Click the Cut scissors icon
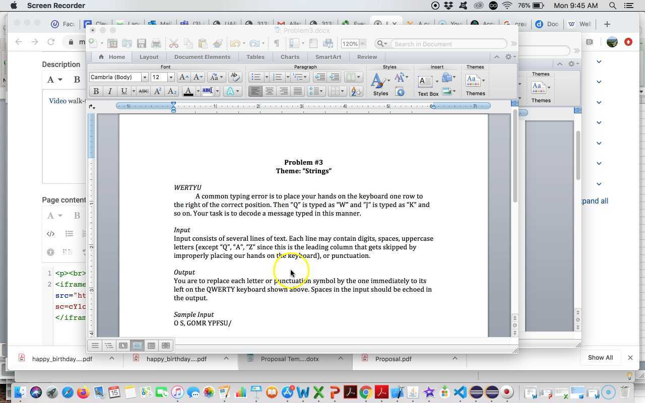This screenshot has width=645, height=403. click(174, 44)
